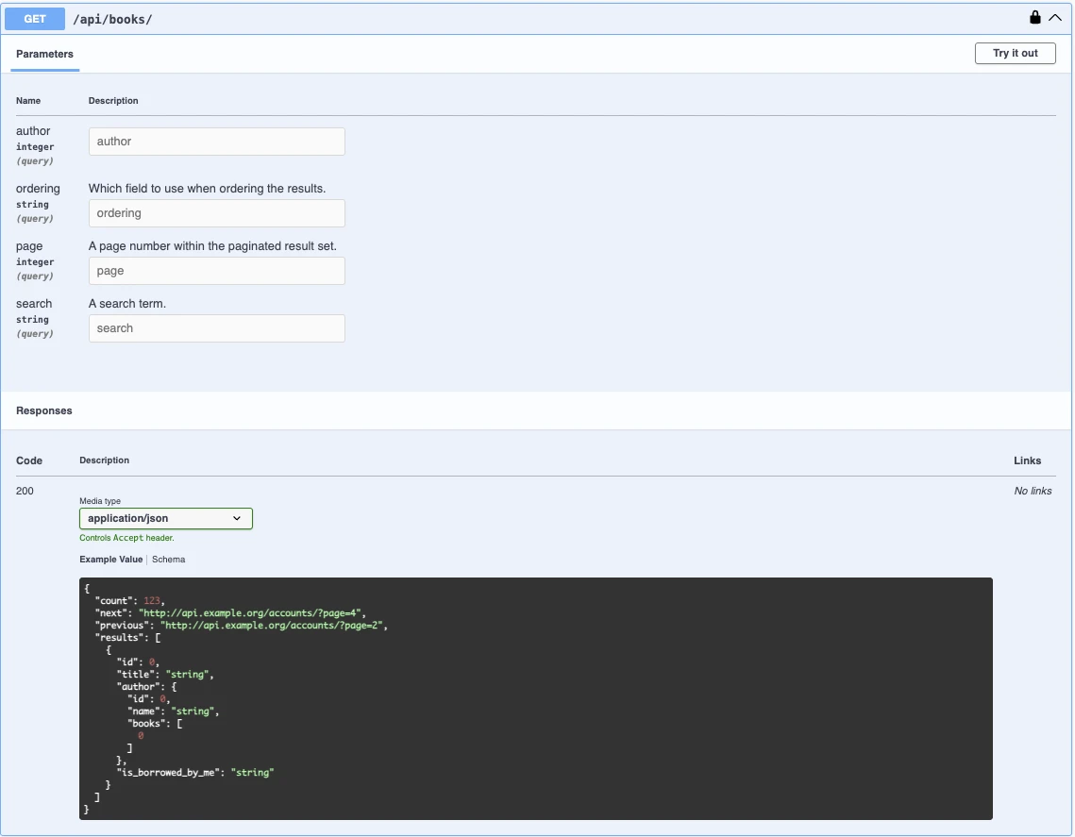Select the Parameters tab
This screenshot has width=1075, height=837.
(x=44, y=55)
